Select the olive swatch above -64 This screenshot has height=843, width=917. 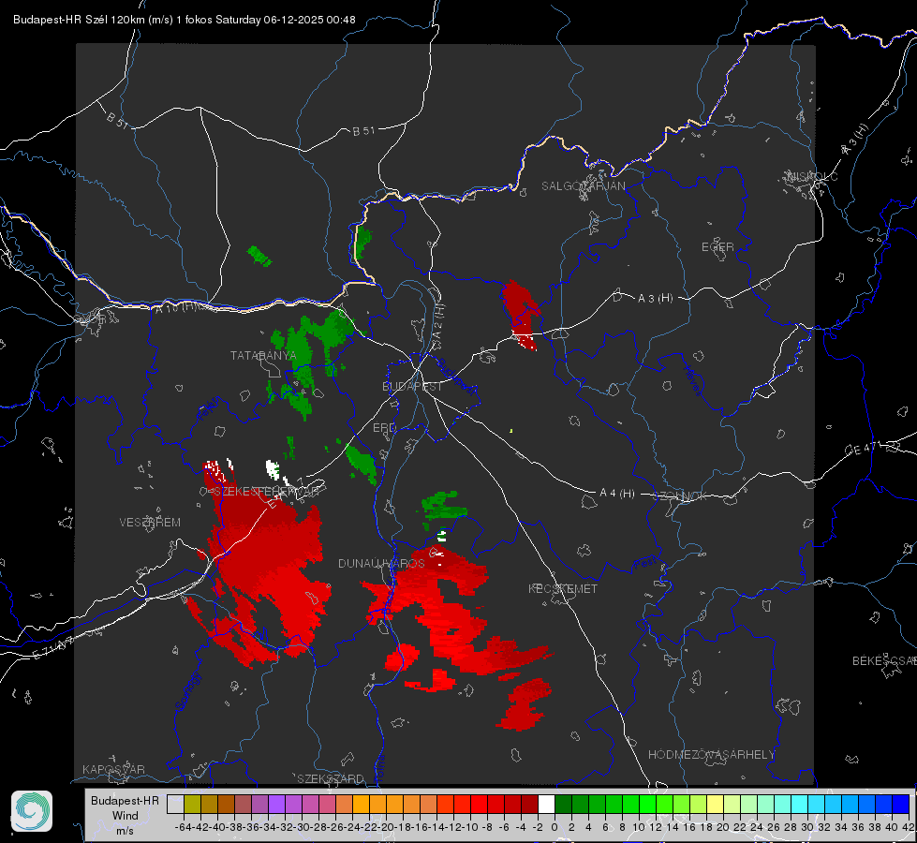pyautogui.click(x=192, y=804)
